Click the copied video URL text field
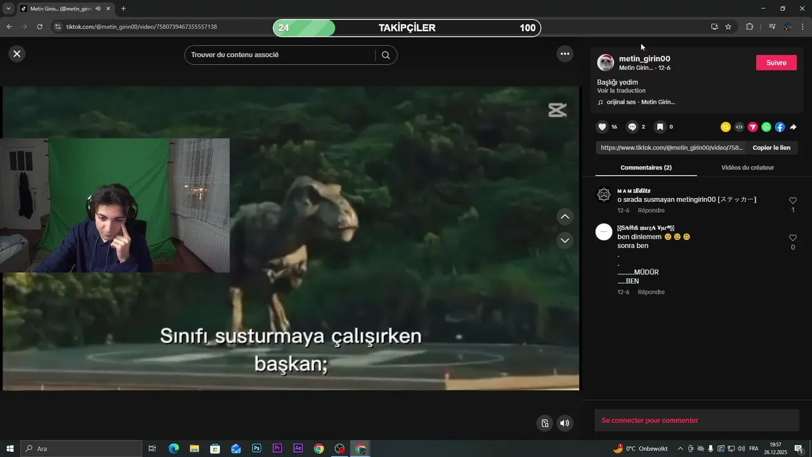This screenshot has height=457, width=812. click(671, 148)
